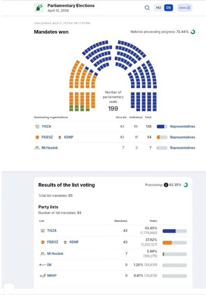Click the processing info icon
This screenshot has height=295, width=206.
[166, 185]
